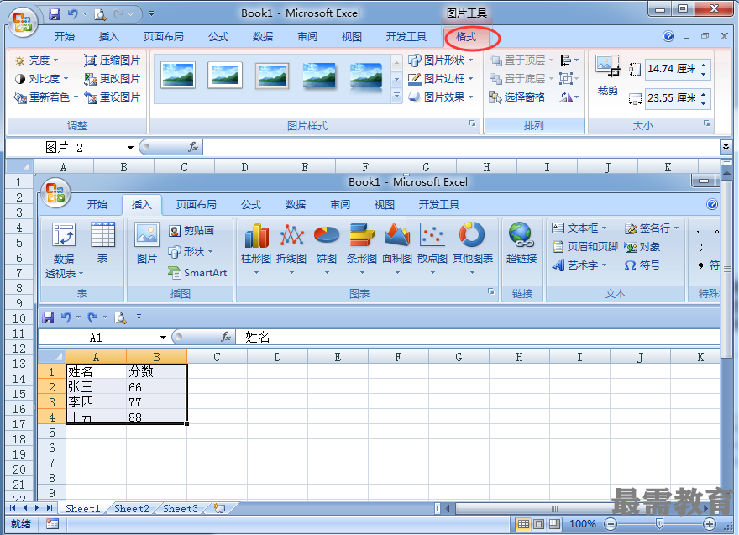
Task: Open the contrast (对比度) dropdown
Action: (41, 79)
